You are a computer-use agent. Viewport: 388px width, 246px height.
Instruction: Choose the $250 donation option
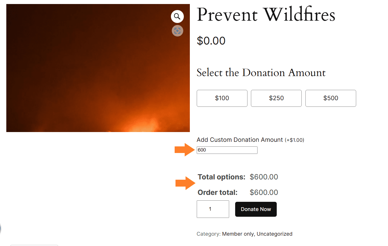coord(276,98)
